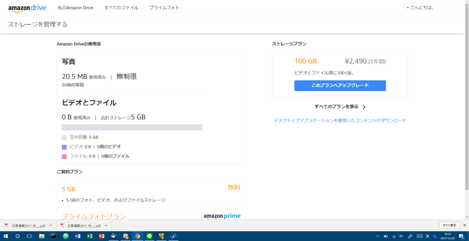The width and height of the screenshot is (469, 241).
Task: Open 私のAmazon Drive tab
Action: pos(76,8)
